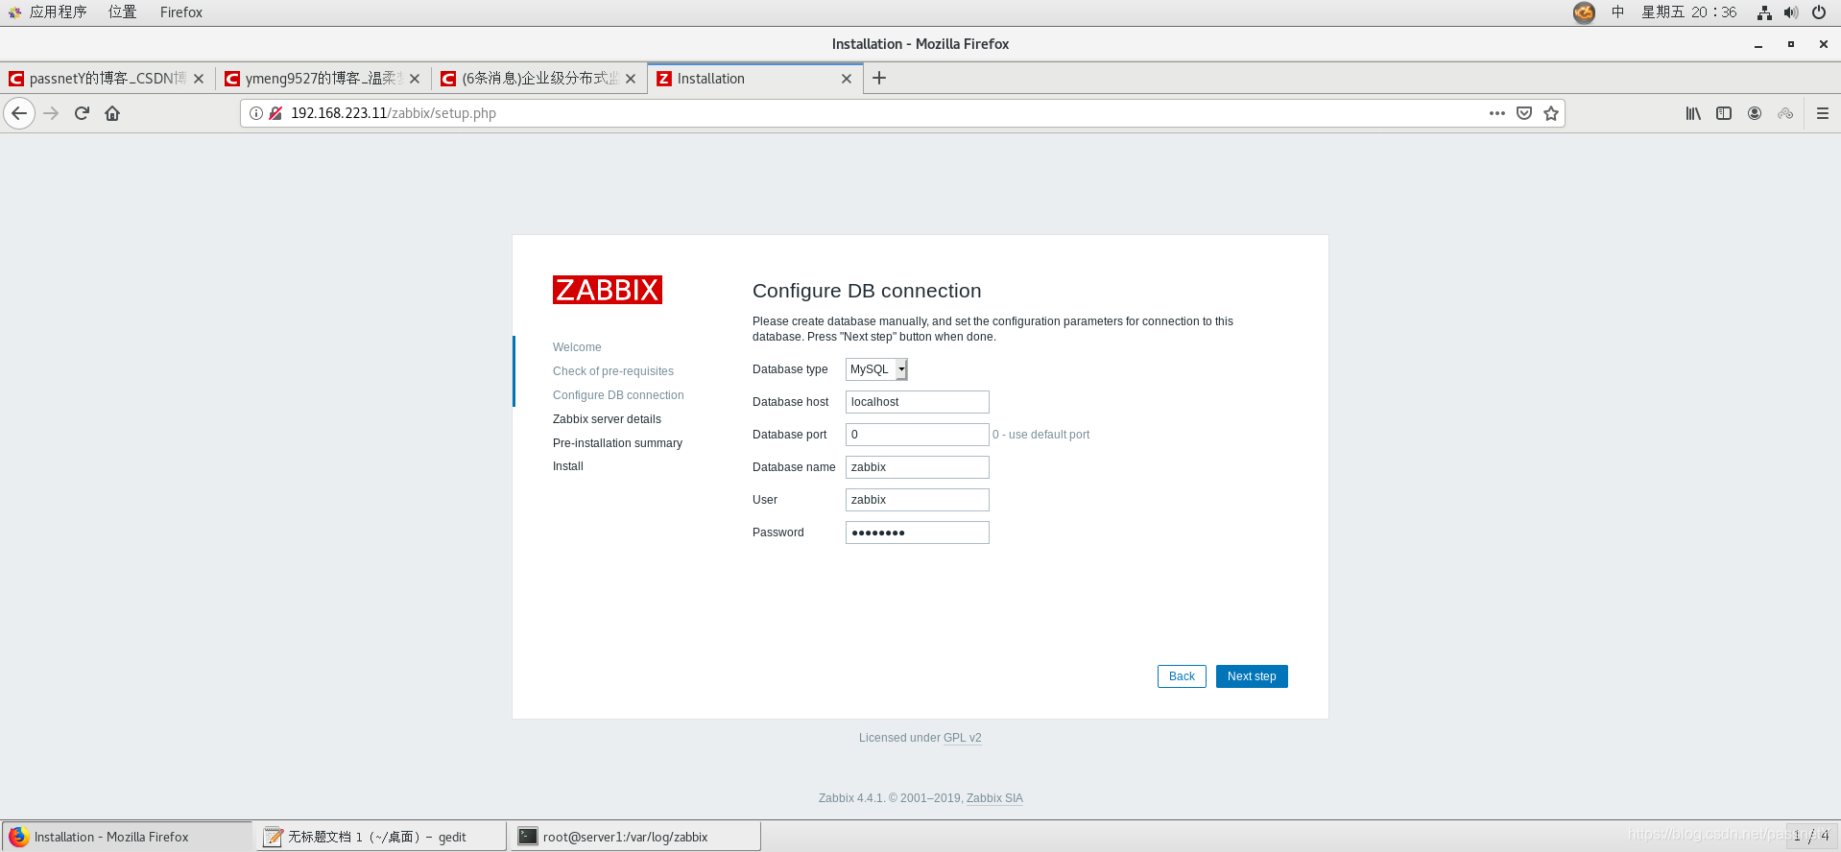Viewport: 1841px width, 852px height.
Task: Open a new tab with plus button
Action: point(879,78)
